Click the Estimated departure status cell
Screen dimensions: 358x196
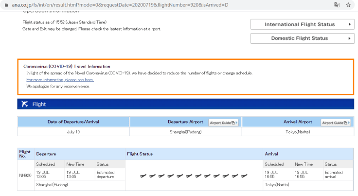106,175
